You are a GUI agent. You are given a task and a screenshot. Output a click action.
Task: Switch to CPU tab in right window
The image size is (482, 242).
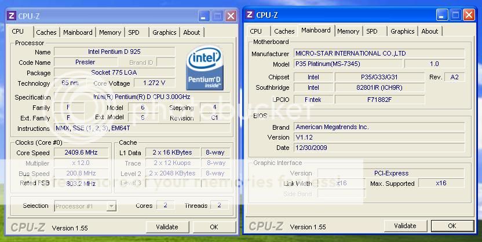coord(255,31)
